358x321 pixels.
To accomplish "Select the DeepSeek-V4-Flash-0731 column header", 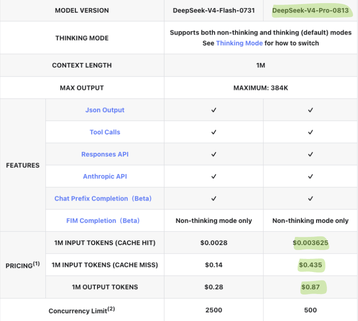I will click(x=214, y=10).
